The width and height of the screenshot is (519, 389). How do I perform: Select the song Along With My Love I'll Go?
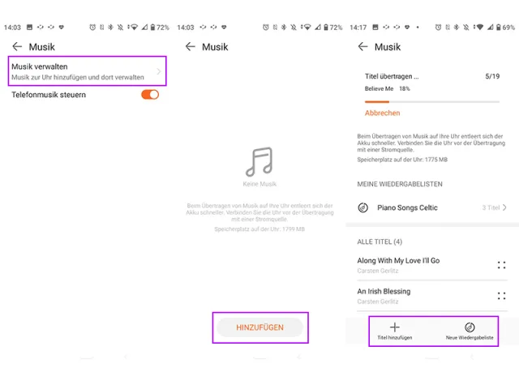pyautogui.click(x=398, y=261)
